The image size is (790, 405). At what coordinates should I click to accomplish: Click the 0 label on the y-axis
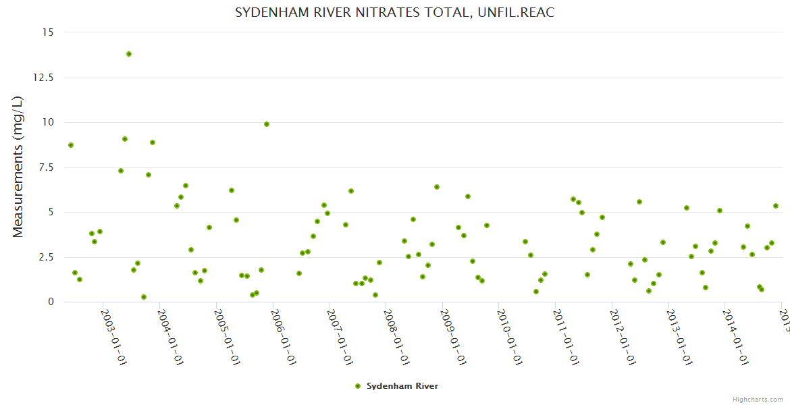click(51, 302)
